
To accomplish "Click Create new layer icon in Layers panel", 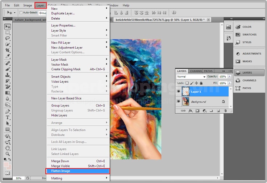I will click(x=218, y=111).
